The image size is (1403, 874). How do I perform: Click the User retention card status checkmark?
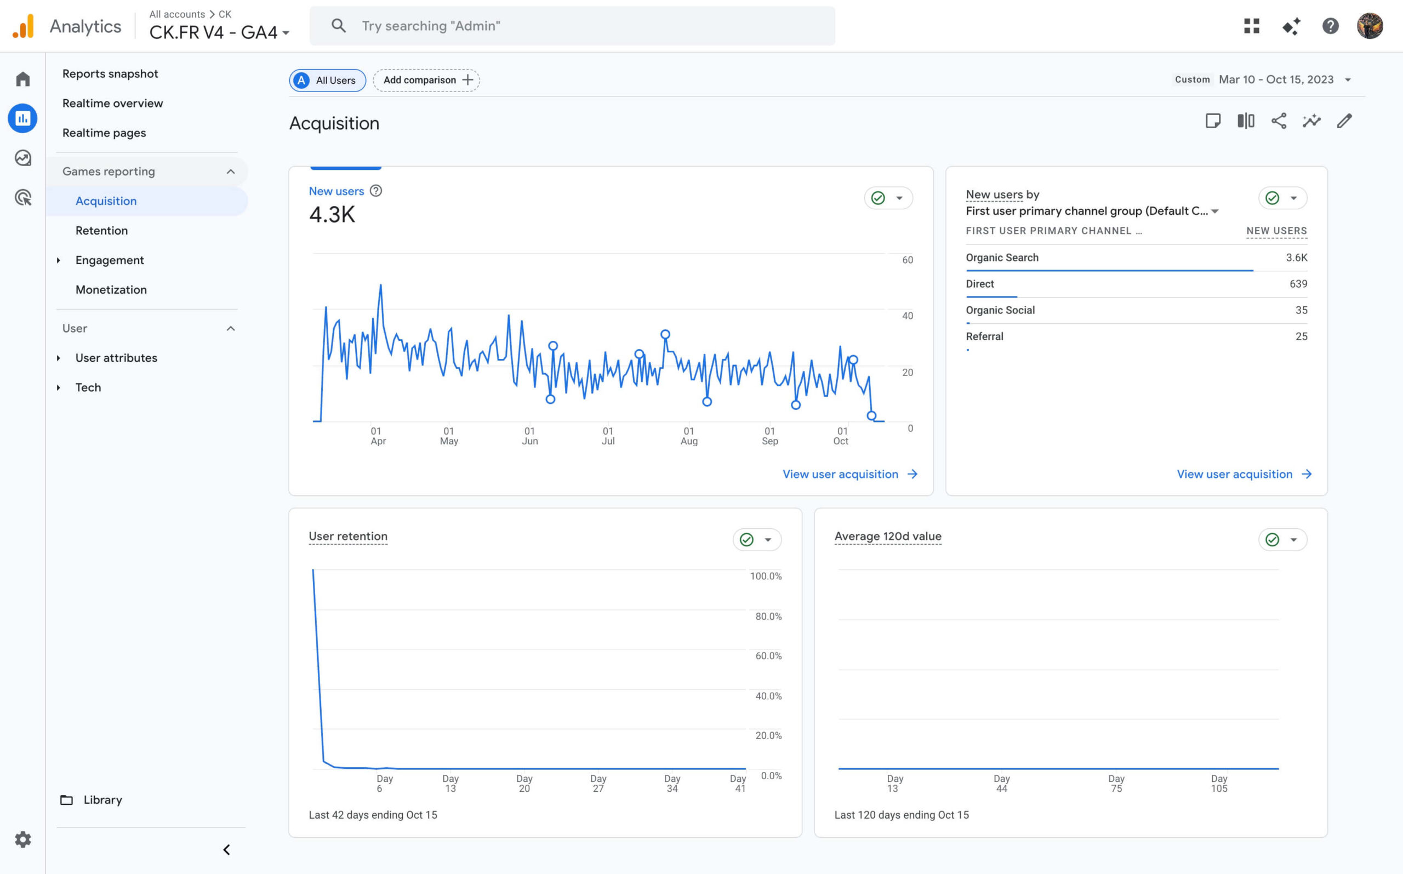[746, 539]
